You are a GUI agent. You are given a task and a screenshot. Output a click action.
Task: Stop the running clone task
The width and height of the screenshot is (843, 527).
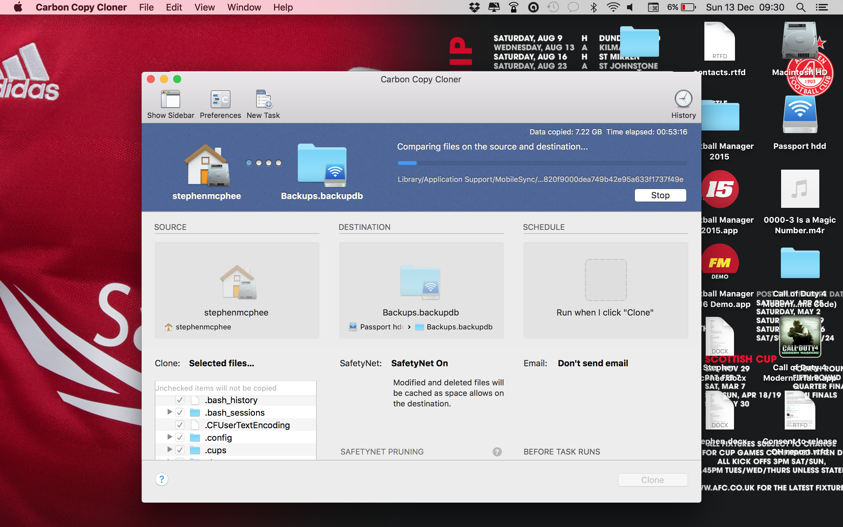pyautogui.click(x=660, y=195)
